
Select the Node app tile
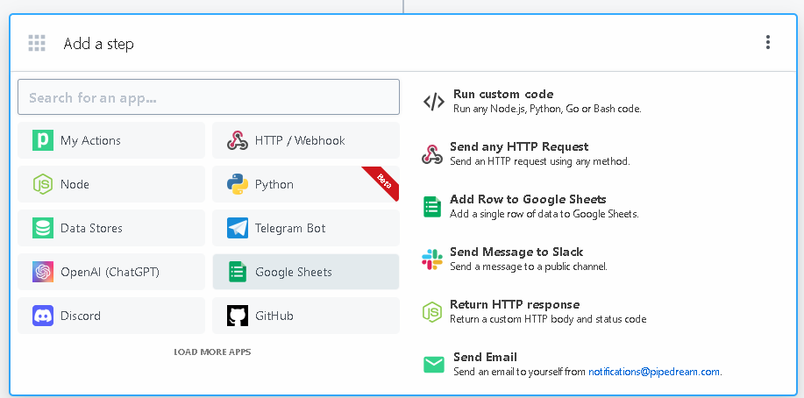pyautogui.click(x=111, y=184)
